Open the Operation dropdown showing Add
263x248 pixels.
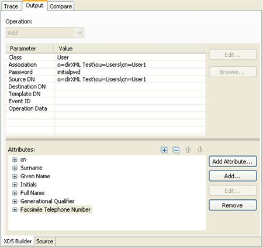tap(45, 33)
